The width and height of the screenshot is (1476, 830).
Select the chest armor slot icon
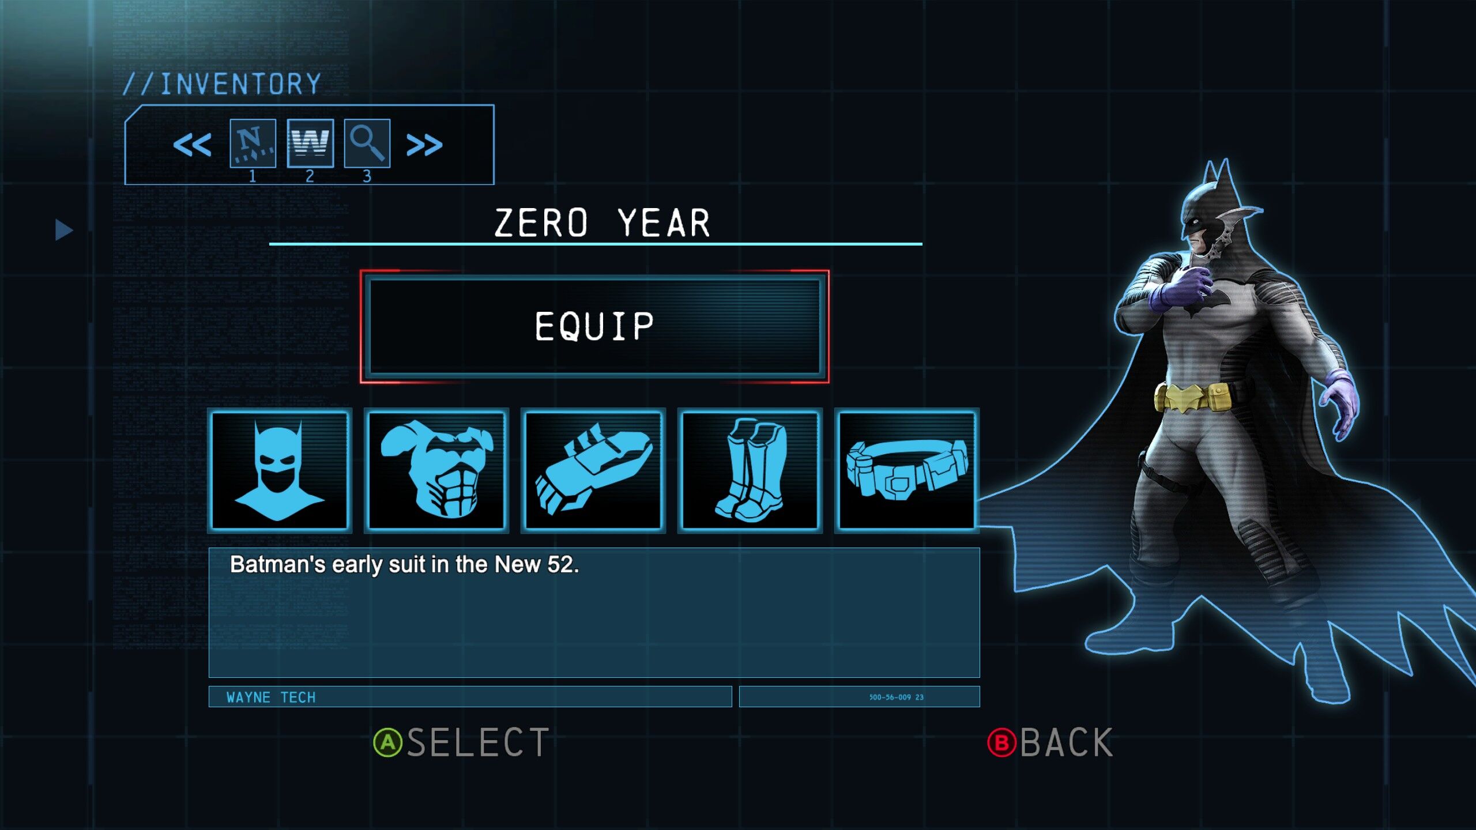click(436, 470)
